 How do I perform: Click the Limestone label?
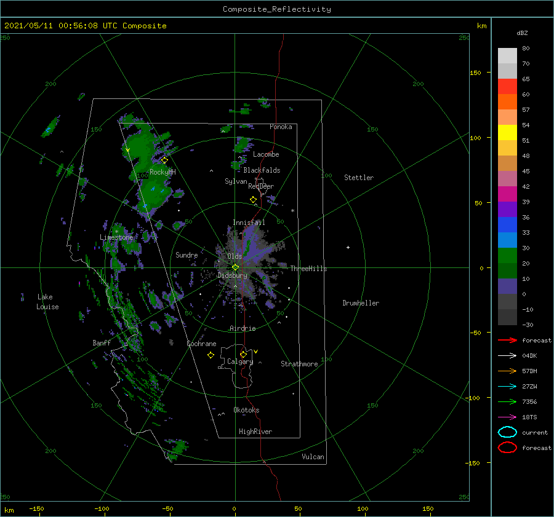pos(116,237)
